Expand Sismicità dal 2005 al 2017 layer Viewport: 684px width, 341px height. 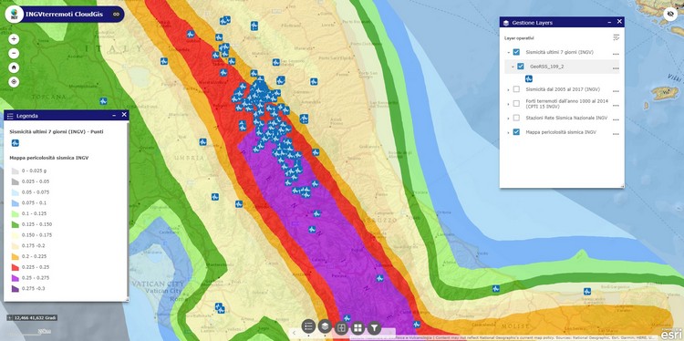(x=508, y=89)
